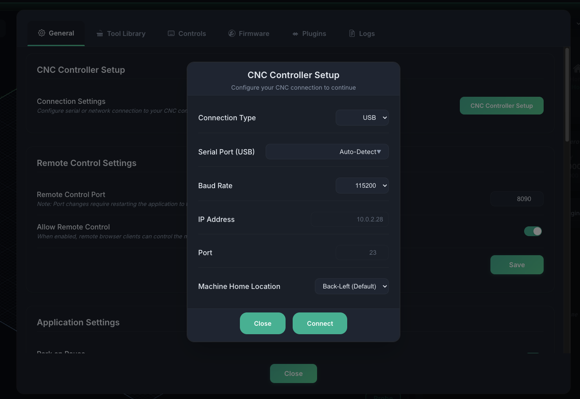Click the gear icon on General tab

click(42, 33)
